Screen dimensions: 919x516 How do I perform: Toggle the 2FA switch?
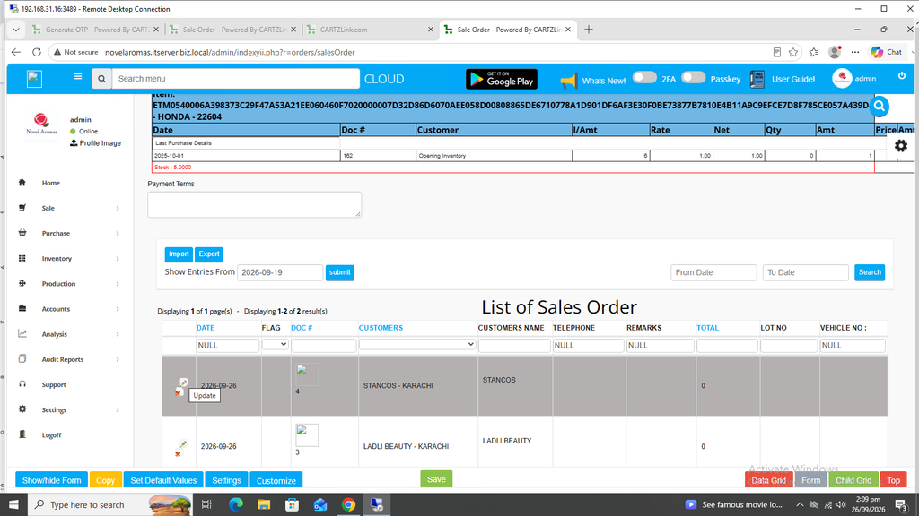point(644,77)
